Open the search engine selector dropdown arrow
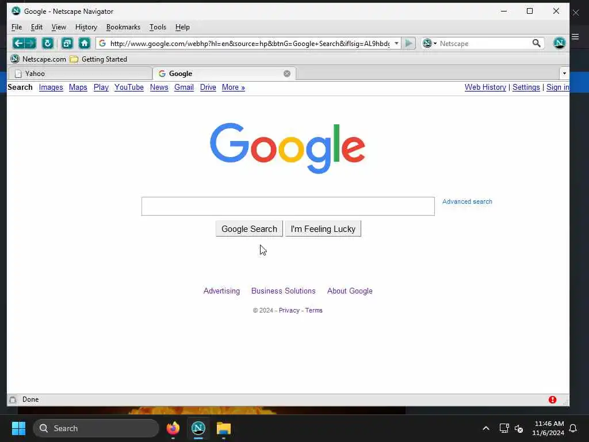Image resolution: width=589 pixels, height=442 pixels. point(435,44)
